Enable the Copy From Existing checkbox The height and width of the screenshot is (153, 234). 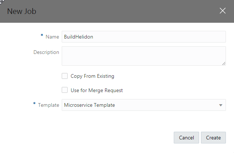pos(65,76)
